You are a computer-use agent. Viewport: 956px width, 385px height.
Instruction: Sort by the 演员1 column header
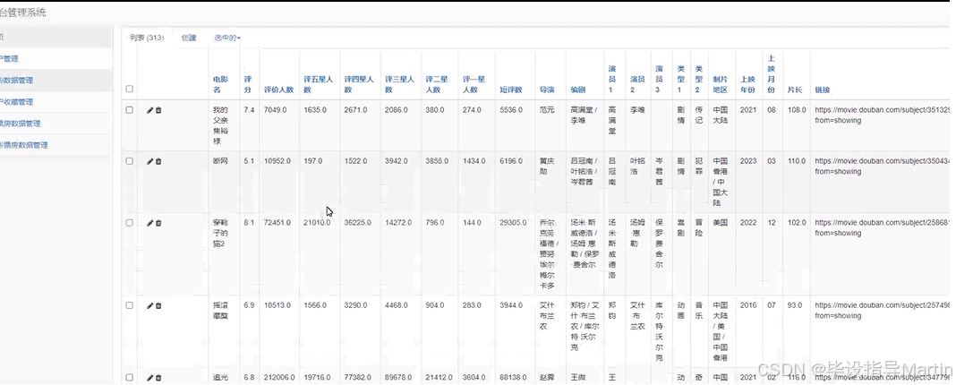pos(612,80)
